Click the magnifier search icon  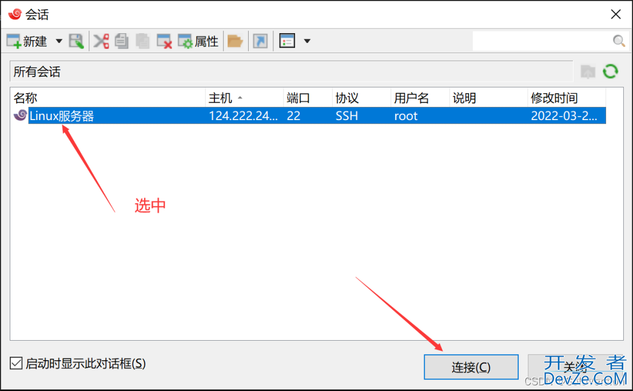[x=619, y=41]
